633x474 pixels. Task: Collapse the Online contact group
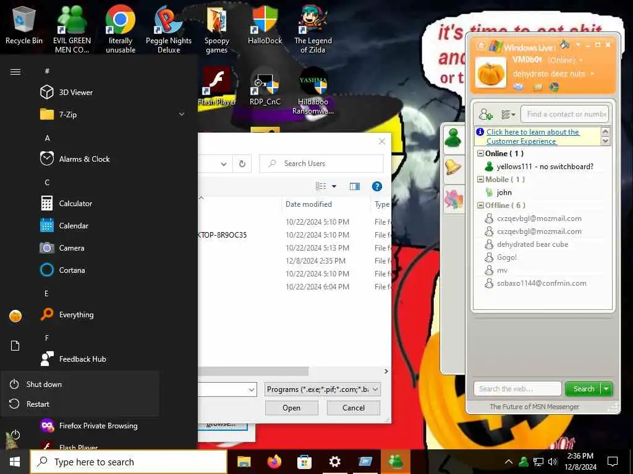[x=480, y=154]
